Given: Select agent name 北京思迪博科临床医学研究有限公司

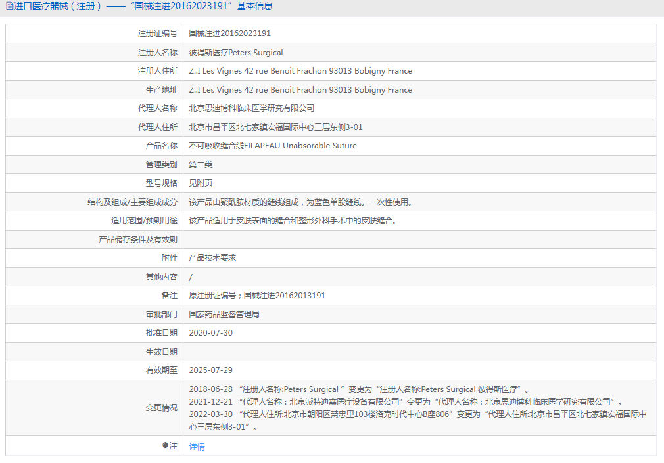Looking at the screenshot, I should [x=252, y=108].
